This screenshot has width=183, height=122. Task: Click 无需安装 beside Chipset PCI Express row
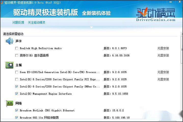163,79
